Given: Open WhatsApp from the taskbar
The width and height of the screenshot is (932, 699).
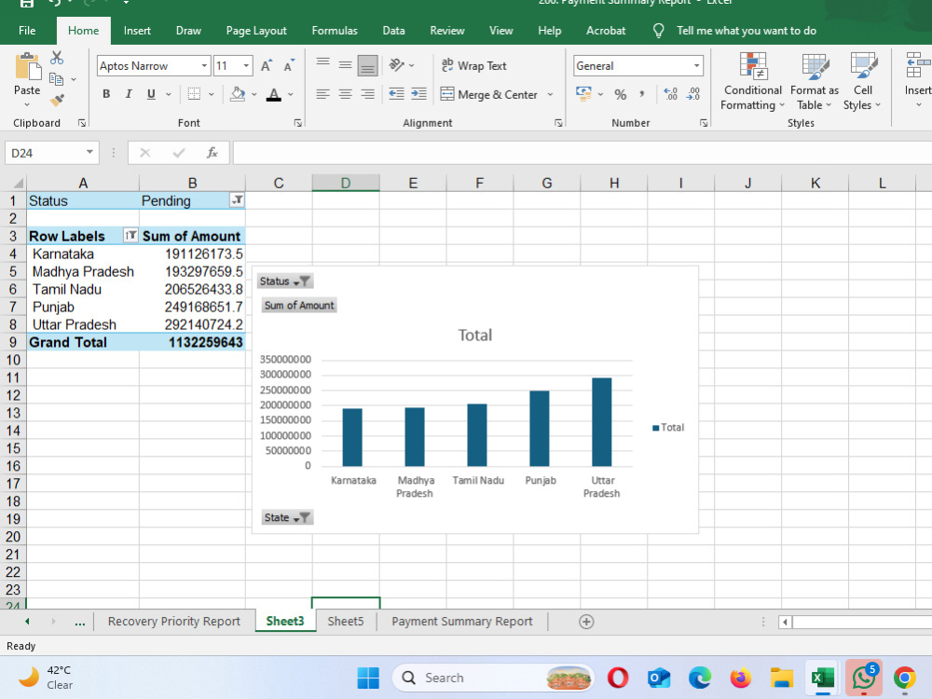Looking at the screenshot, I should coord(863,678).
